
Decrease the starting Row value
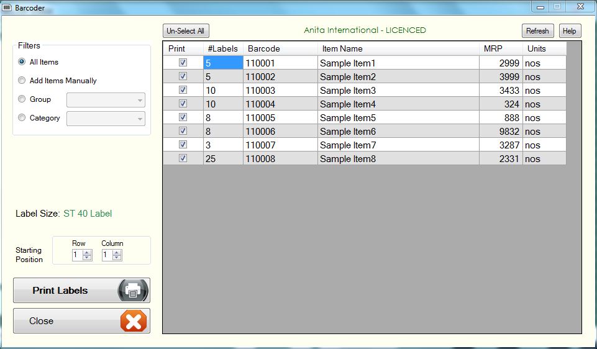87,258
